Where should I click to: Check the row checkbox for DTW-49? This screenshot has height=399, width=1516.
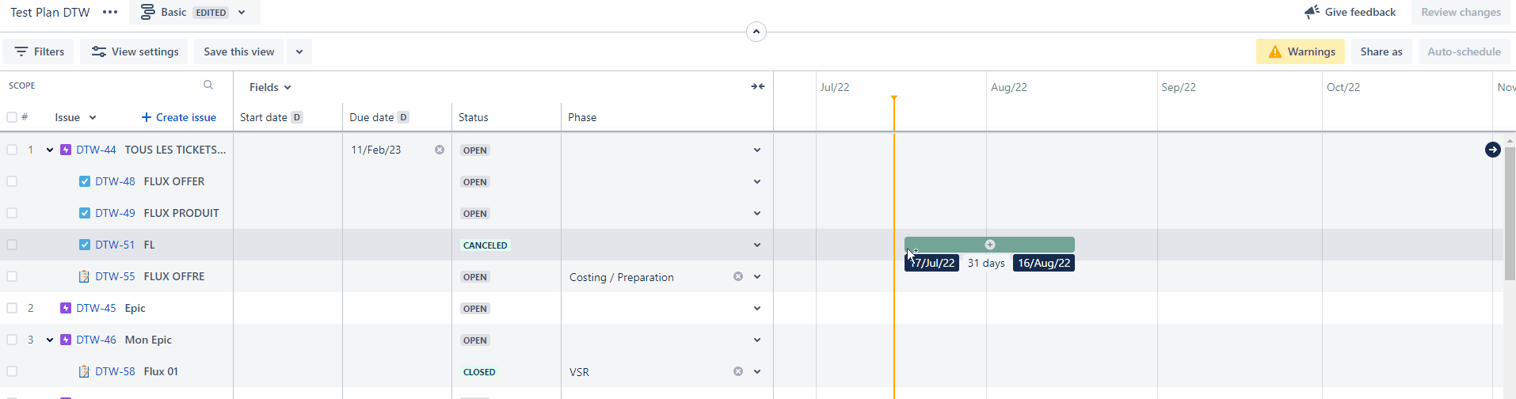point(12,213)
